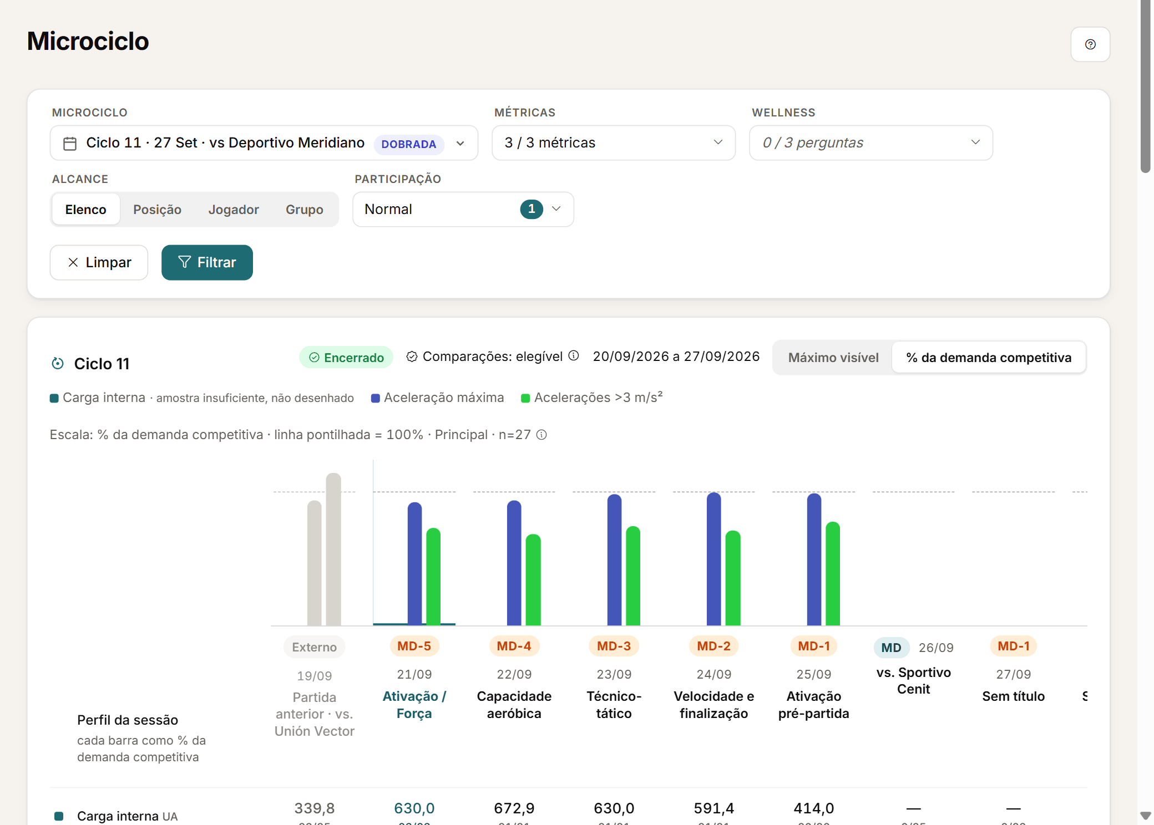Click green bar for MD-2 session
The image size is (1154, 825).
733,578
